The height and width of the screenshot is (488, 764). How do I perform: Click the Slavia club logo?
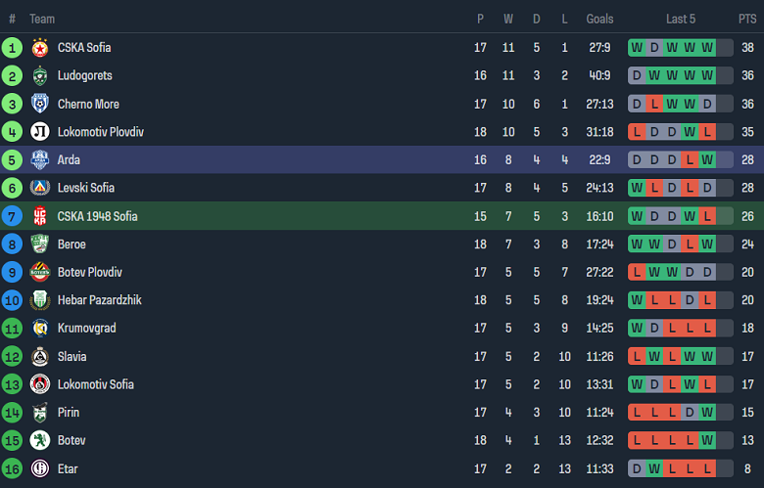[40, 357]
